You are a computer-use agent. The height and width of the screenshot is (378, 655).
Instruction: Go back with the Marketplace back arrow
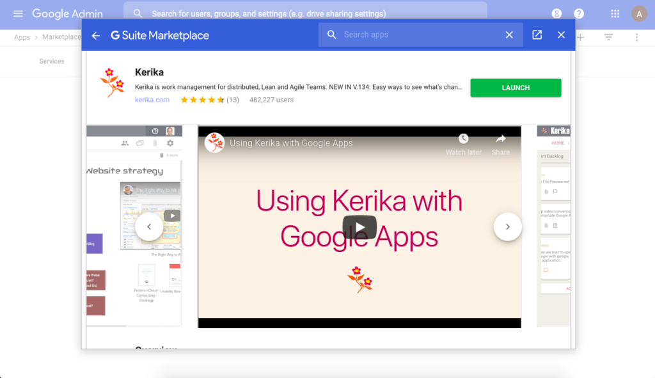coord(96,36)
